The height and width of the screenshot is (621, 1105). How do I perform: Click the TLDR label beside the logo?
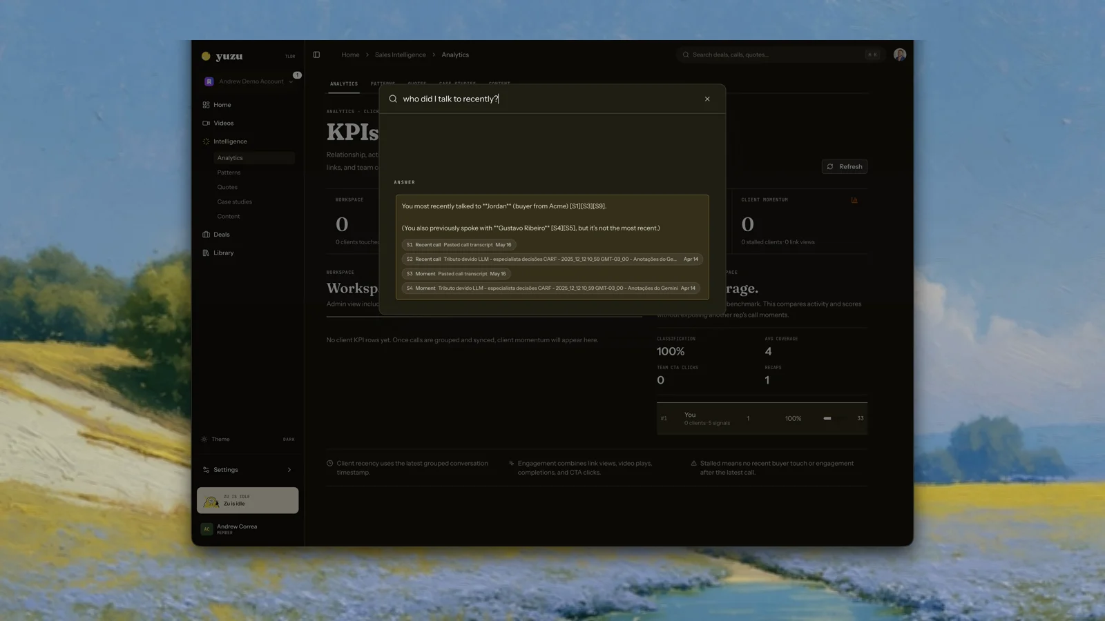click(x=290, y=57)
